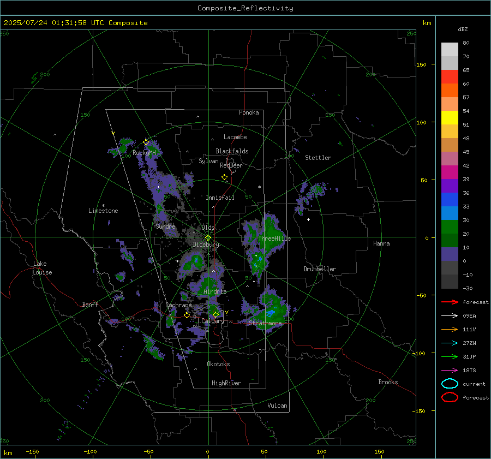Select the Vulcan label
This screenshot has width=491, height=459.
click(x=277, y=406)
